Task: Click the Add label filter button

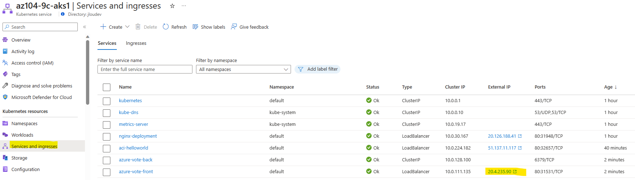Action: [317, 69]
